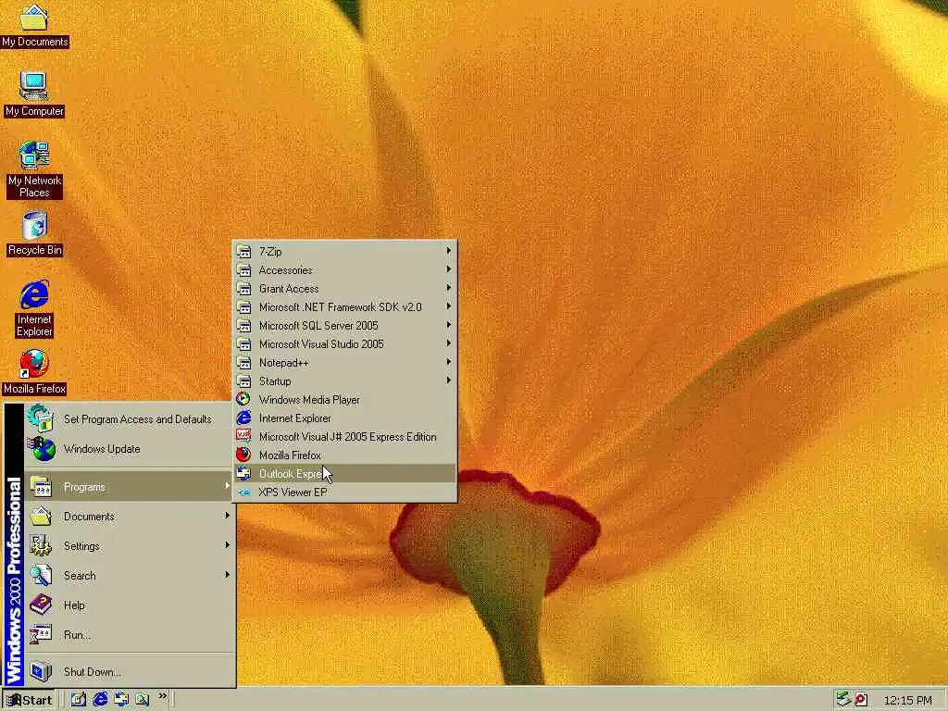Select Programs in the Start menu
Image resolution: width=948 pixels, height=711 pixels.
point(130,487)
